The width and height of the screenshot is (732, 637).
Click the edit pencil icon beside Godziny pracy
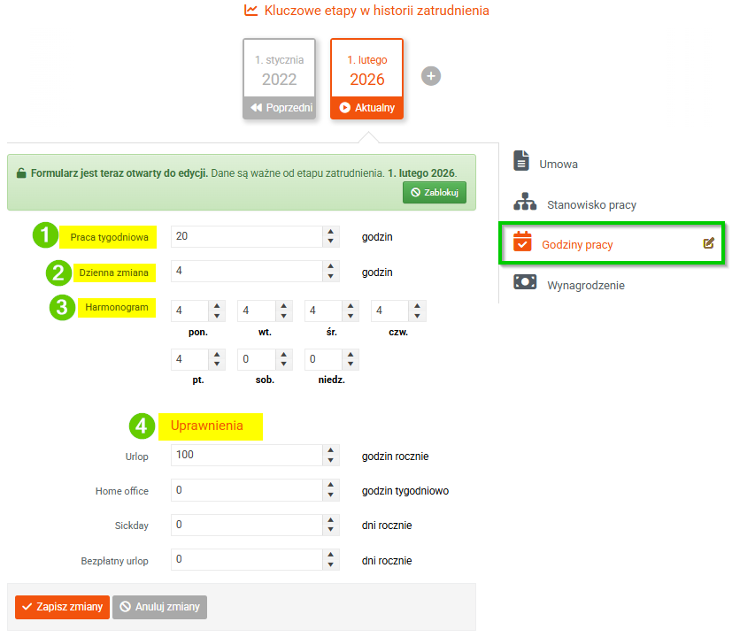point(708,242)
